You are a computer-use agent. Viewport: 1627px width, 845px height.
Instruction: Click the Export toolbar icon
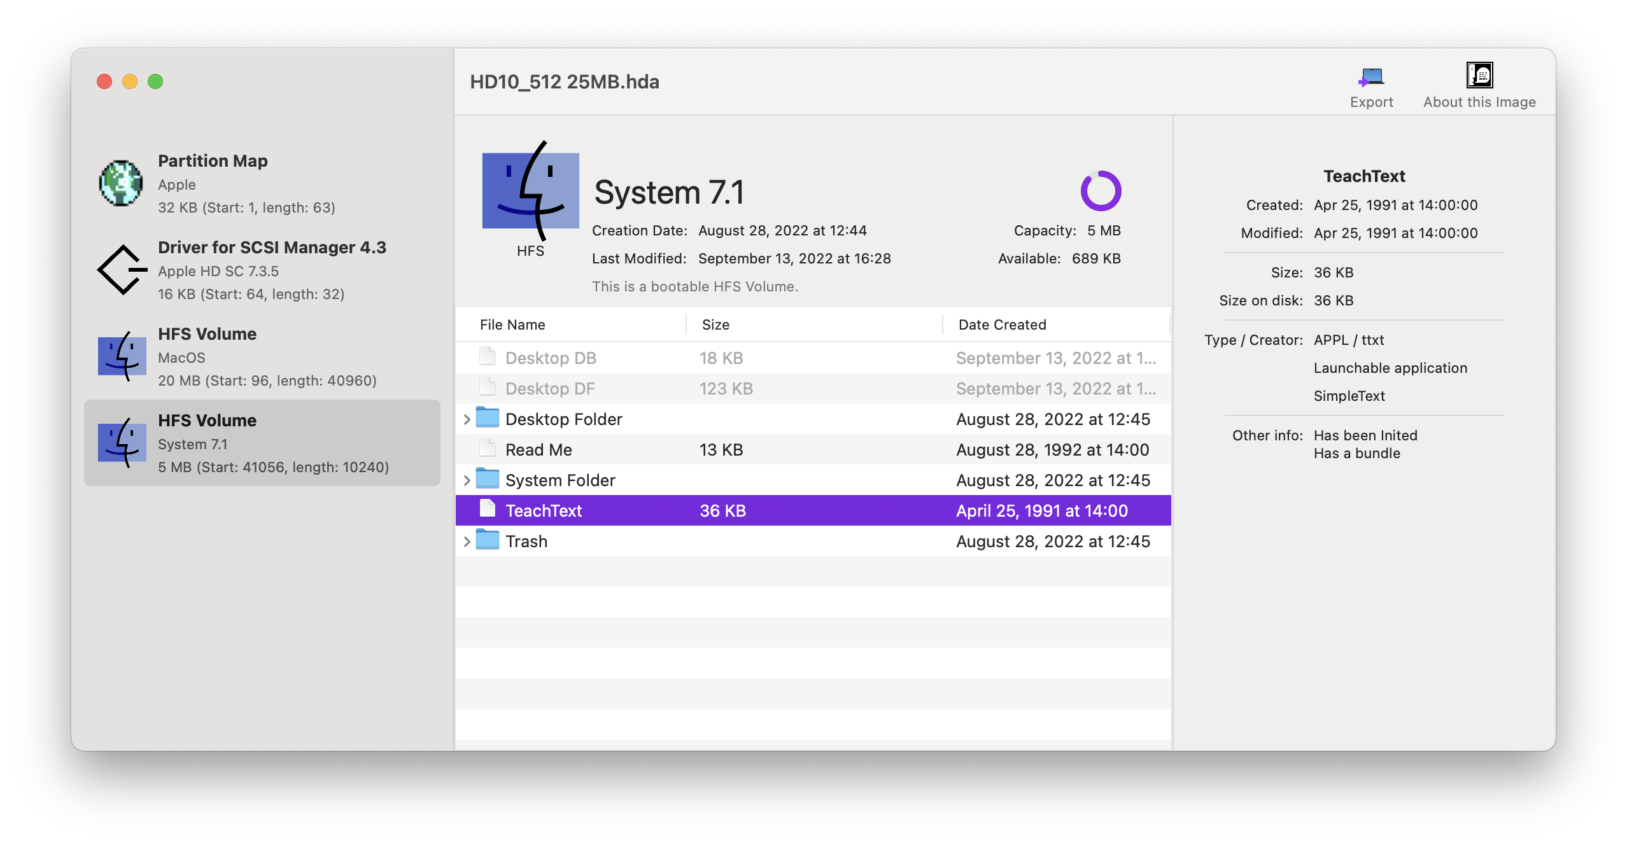tap(1371, 77)
